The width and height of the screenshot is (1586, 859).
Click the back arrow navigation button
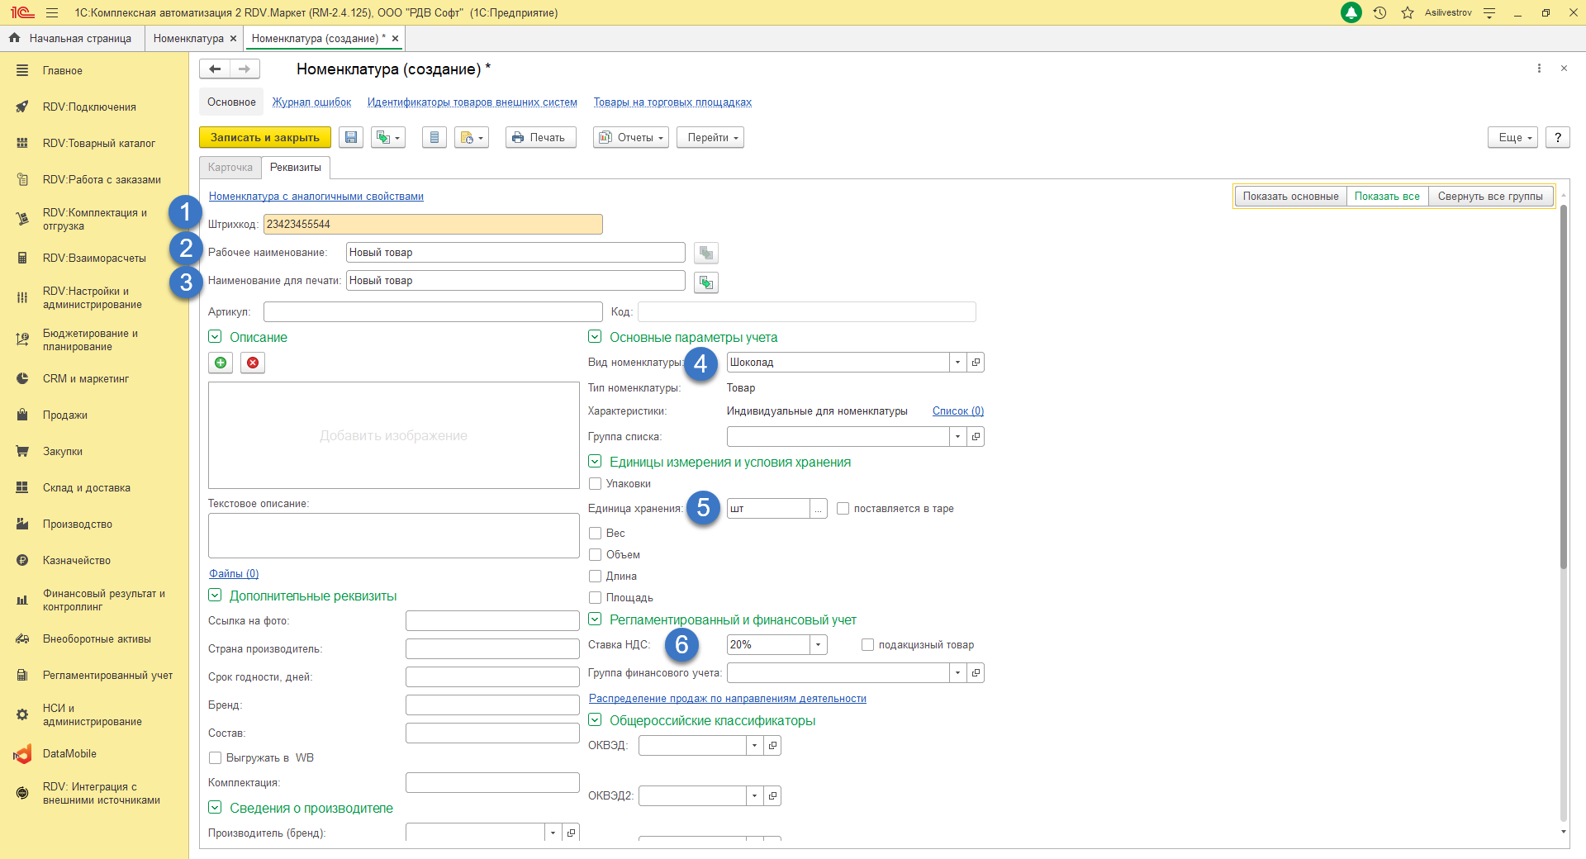click(x=215, y=69)
